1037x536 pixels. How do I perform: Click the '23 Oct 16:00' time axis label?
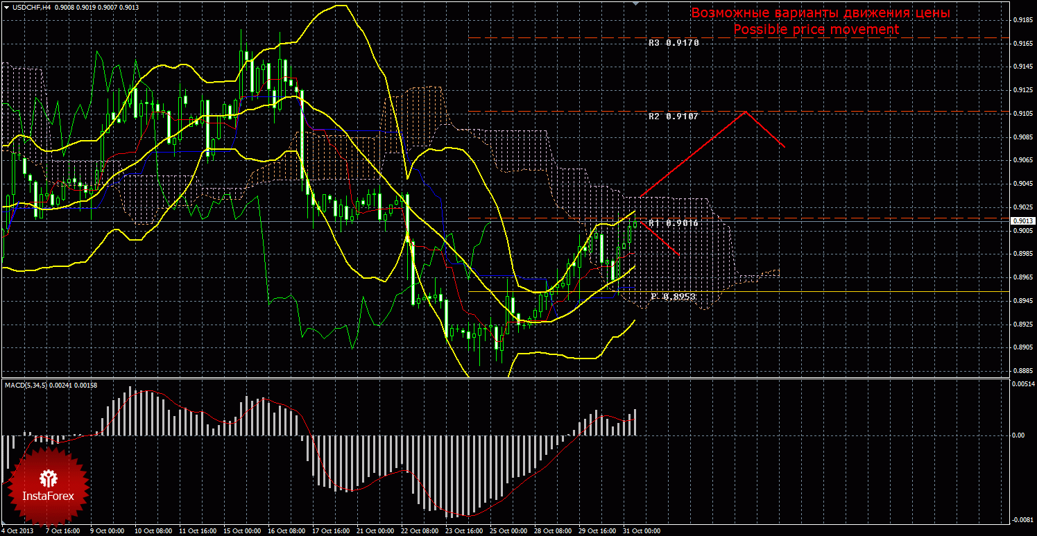point(463,531)
